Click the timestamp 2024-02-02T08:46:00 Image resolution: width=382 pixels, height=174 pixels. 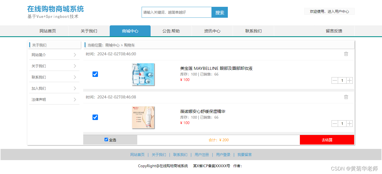click(117, 54)
